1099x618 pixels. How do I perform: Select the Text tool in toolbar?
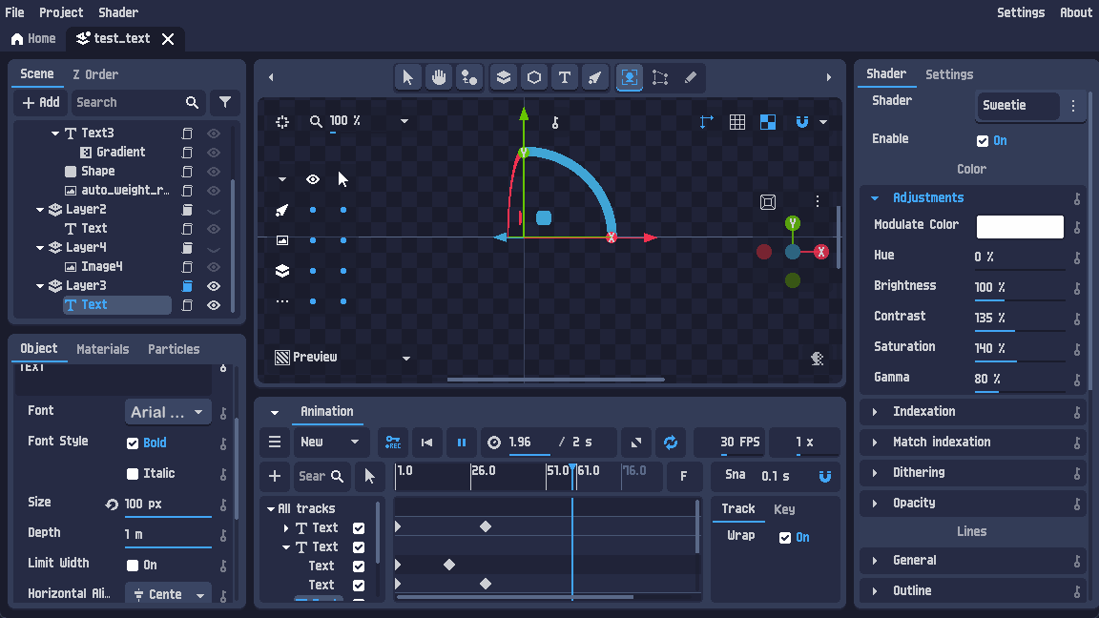coord(564,78)
